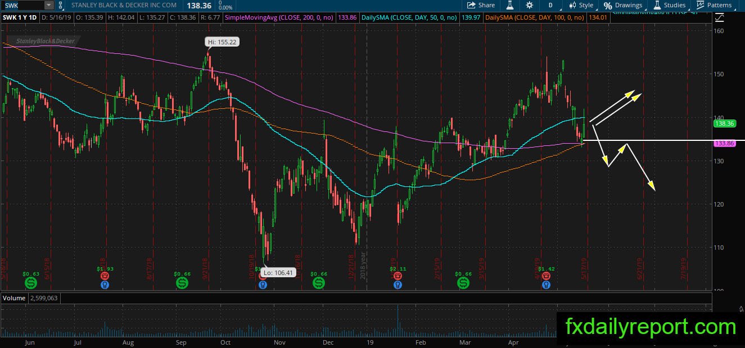Click the symbol link clipboard icon

(x=61, y=5)
